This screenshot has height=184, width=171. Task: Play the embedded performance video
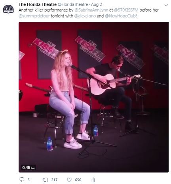93,97
